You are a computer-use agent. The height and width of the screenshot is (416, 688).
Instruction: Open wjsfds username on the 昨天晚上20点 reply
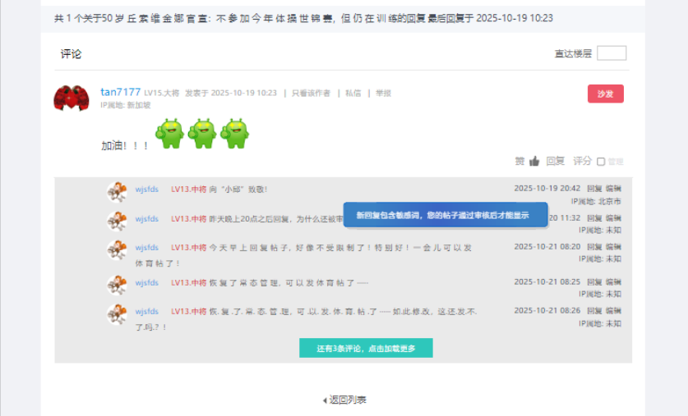(146, 218)
